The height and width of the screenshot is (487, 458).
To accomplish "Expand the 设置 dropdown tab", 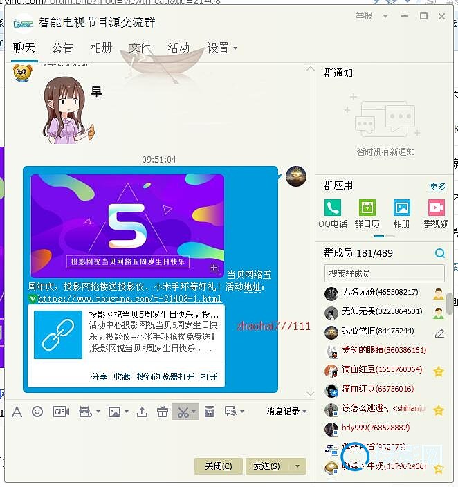I will (222, 48).
